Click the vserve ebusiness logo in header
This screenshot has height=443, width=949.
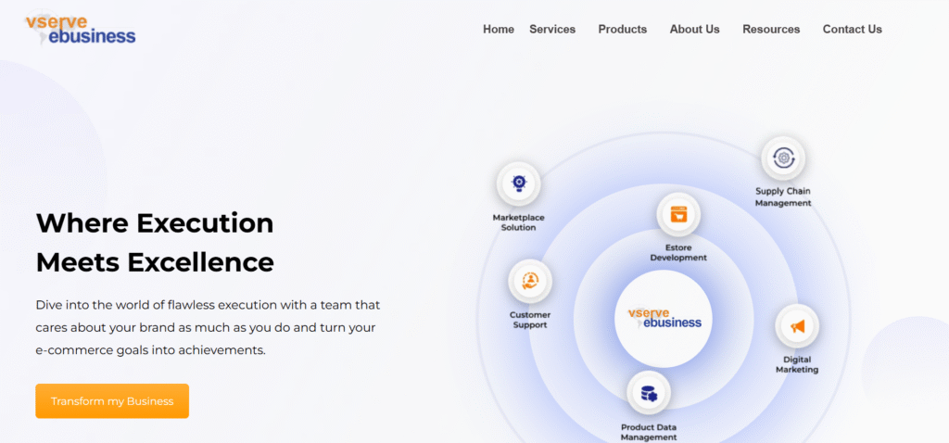coord(81,29)
